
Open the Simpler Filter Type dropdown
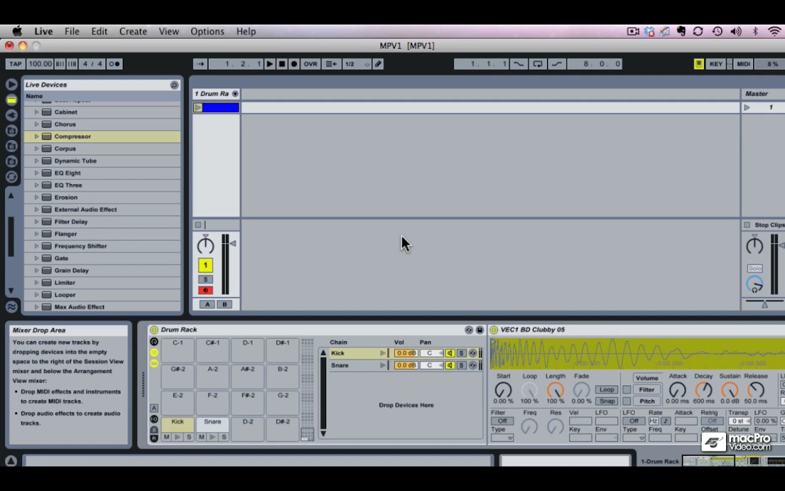pyautogui.click(x=502, y=438)
